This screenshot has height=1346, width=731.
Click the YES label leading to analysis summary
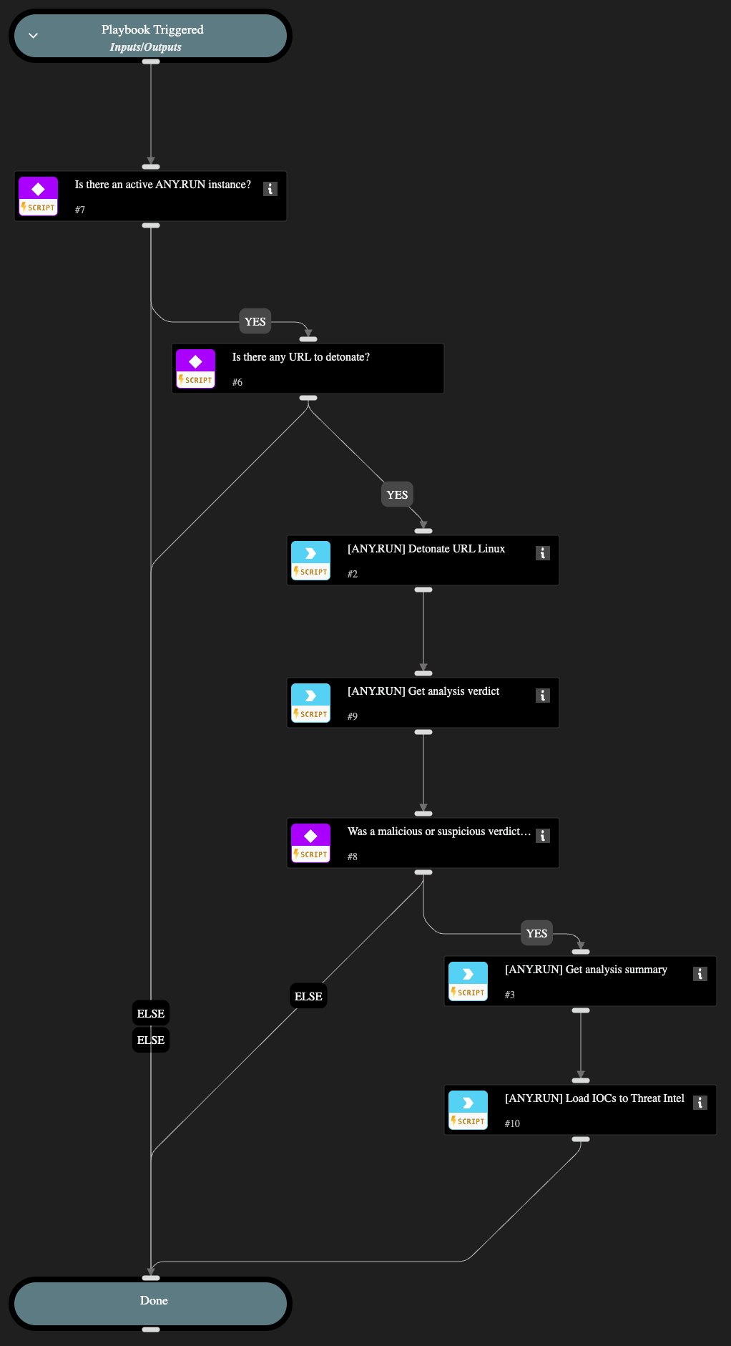pos(536,933)
